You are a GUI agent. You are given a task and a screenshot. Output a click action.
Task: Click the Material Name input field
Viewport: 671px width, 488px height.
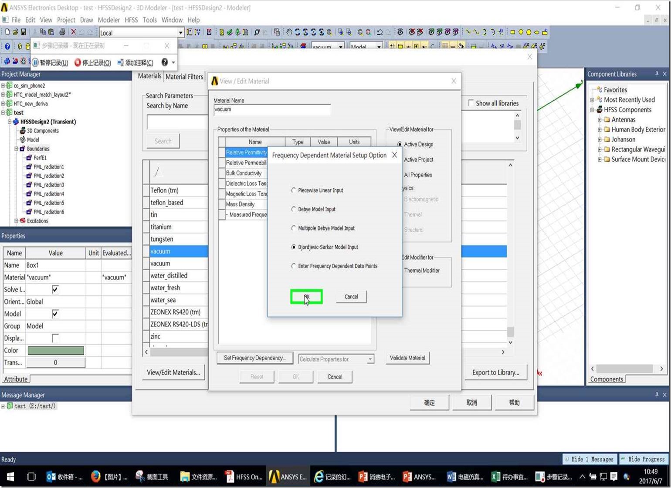[x=272, y=110]
